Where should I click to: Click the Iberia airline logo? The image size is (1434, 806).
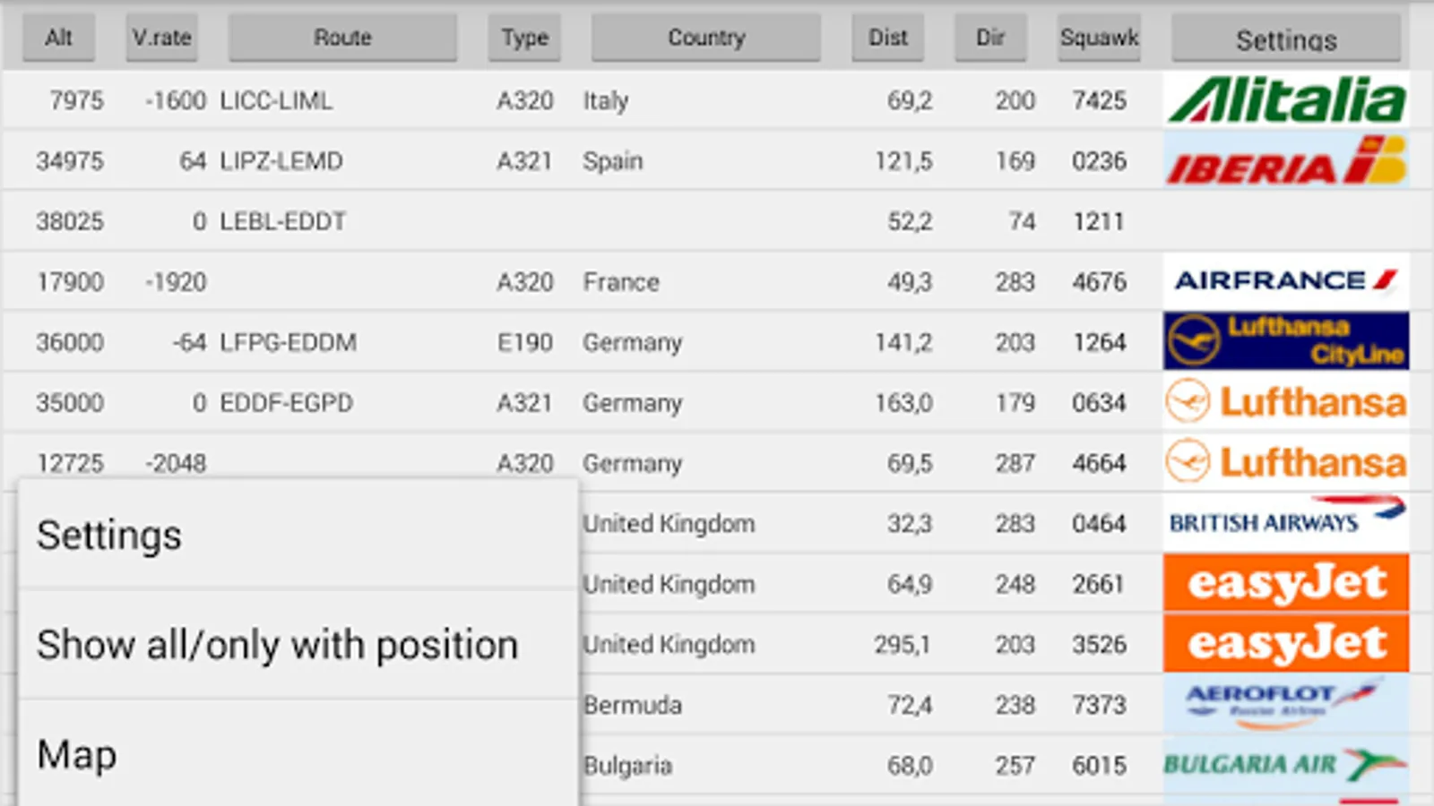pyautogui.click(x=1285, y=161)
